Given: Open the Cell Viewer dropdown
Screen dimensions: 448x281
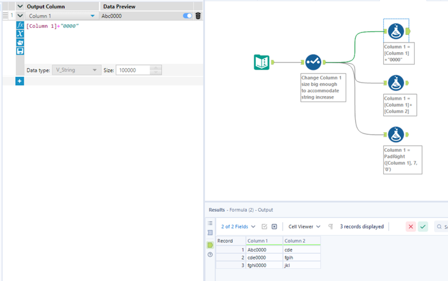Looking at the screenshot, I should point(304,226).
